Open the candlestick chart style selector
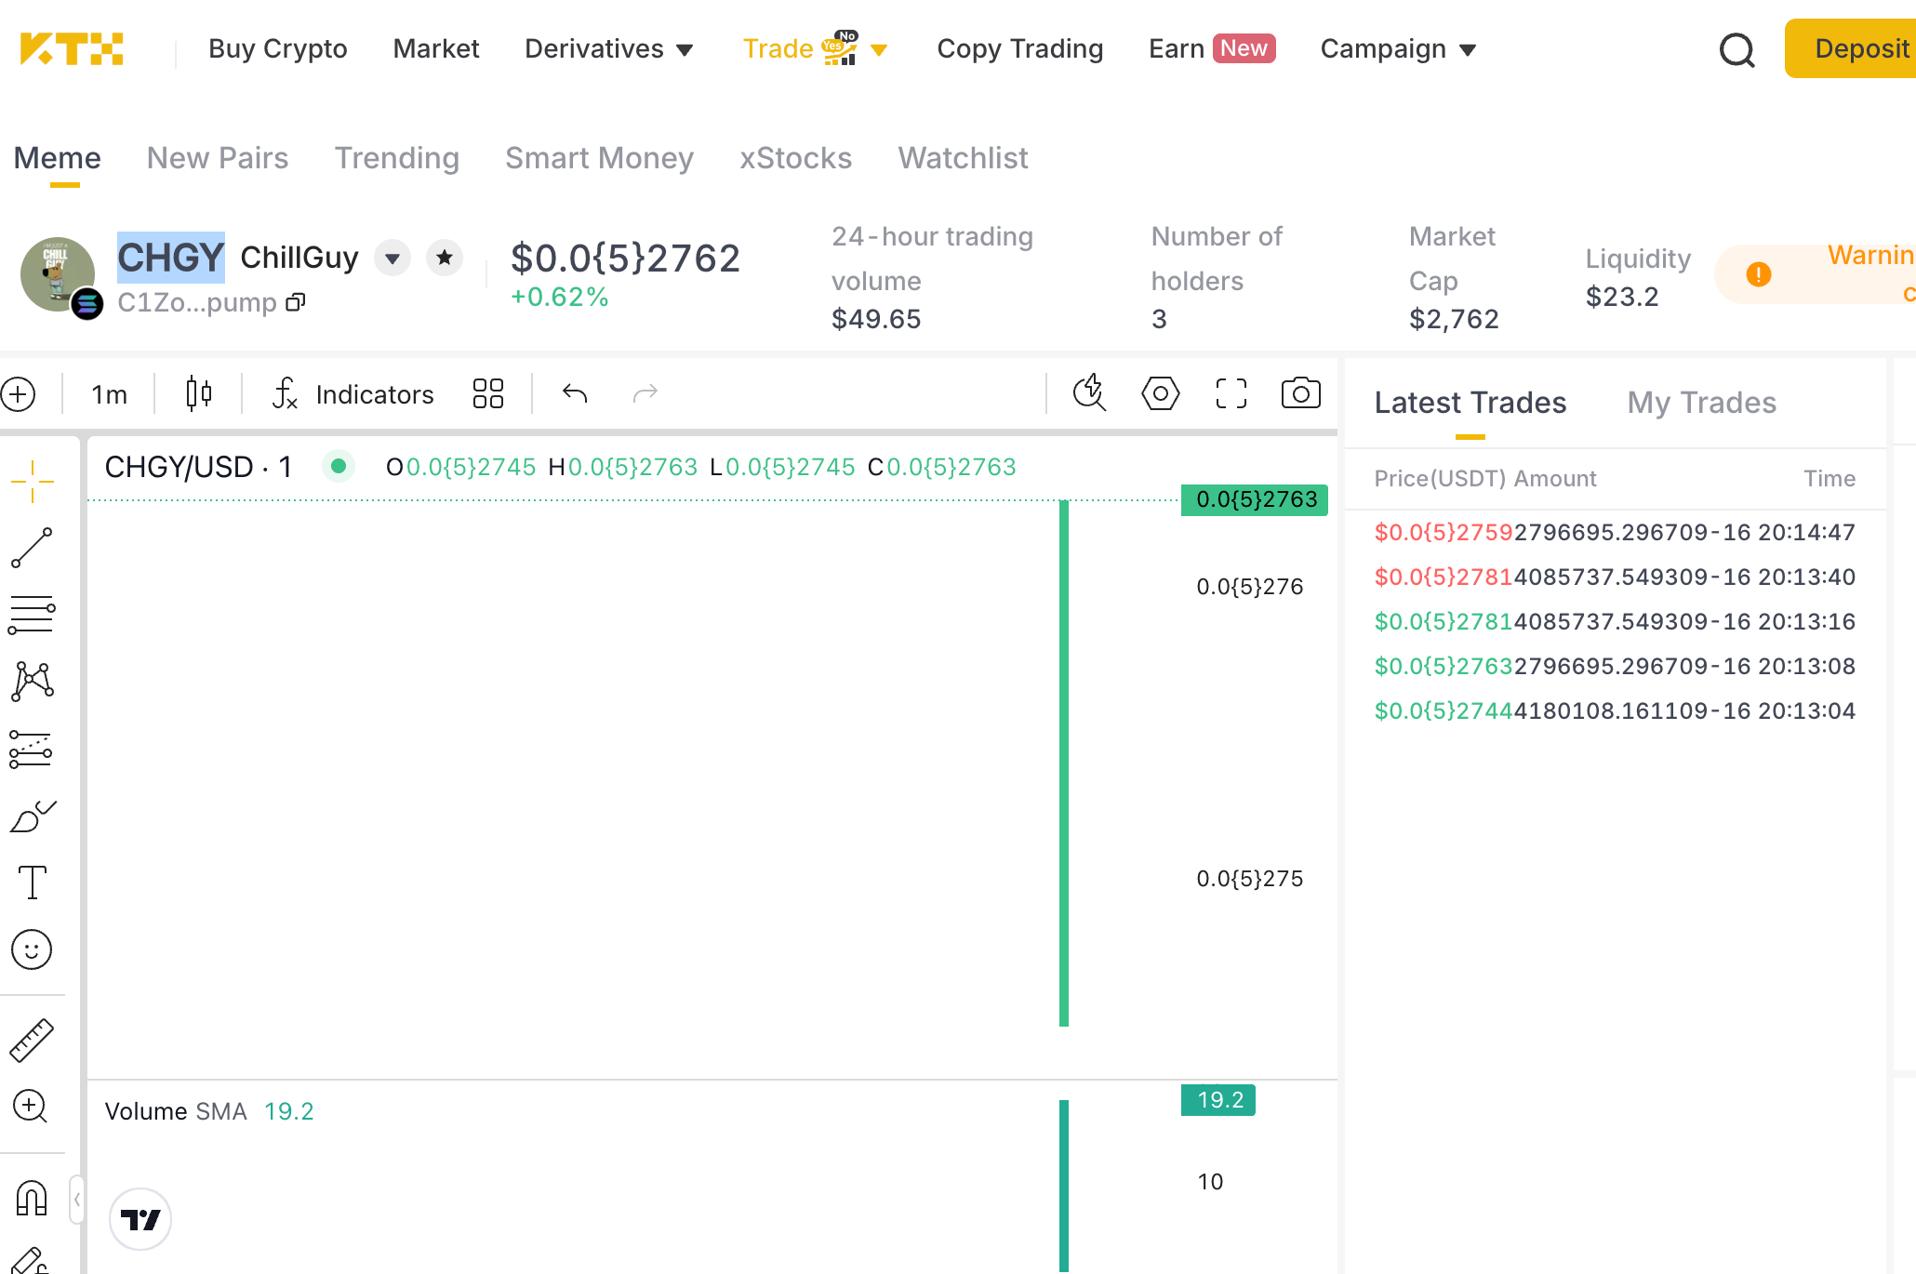The image size is (1916, 1274). (x=198, y=394)
